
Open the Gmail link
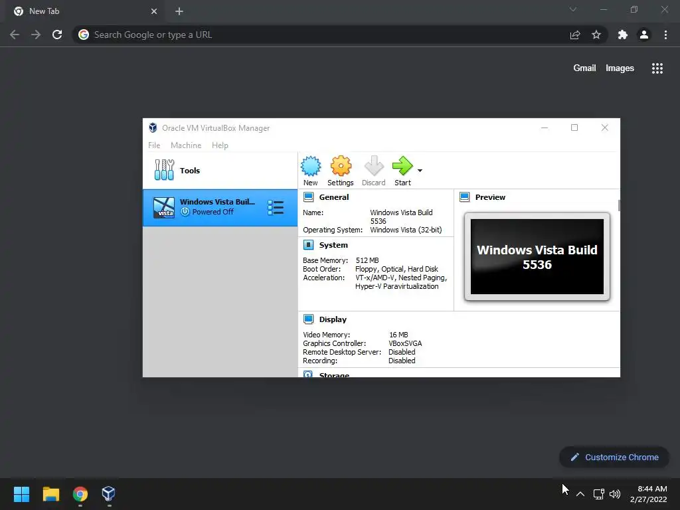point(584,68)
